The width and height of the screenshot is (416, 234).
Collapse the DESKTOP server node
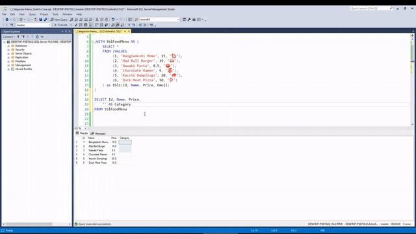pyautogui.click(x=5, y=42)
